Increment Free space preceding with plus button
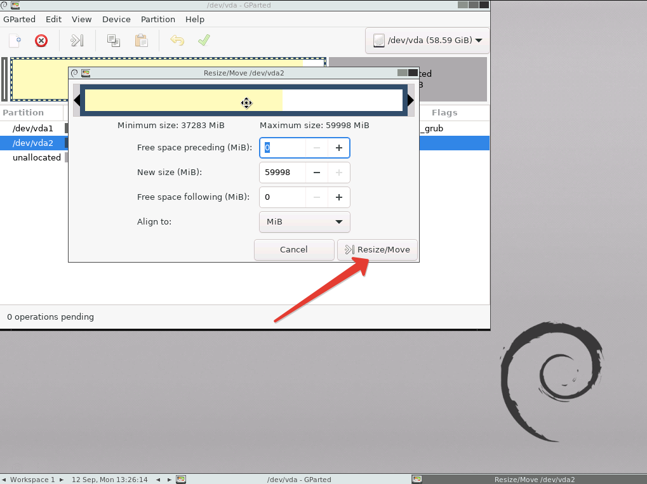 338,147
